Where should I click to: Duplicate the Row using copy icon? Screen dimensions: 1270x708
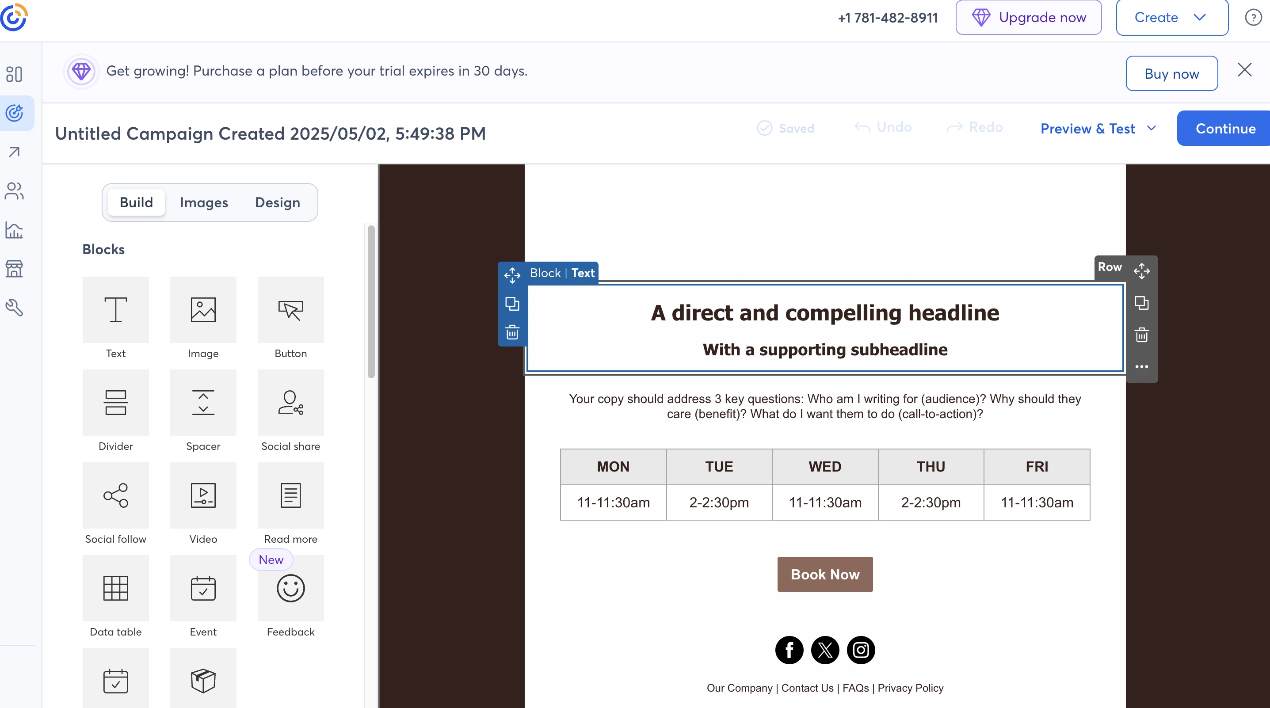coord(1141,303)
